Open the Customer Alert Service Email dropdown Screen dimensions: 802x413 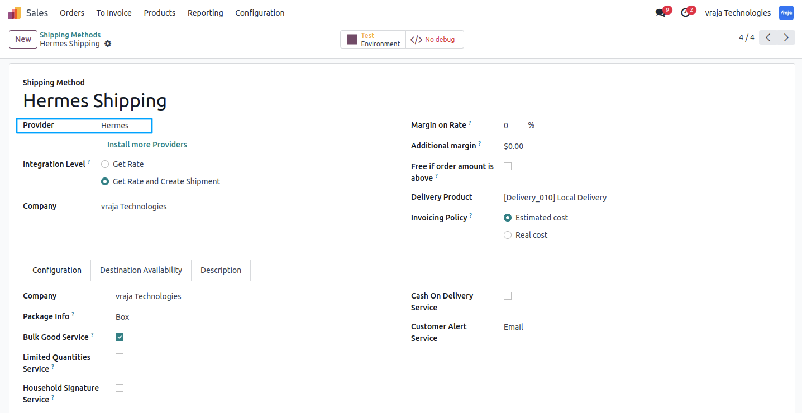[642, 327]
